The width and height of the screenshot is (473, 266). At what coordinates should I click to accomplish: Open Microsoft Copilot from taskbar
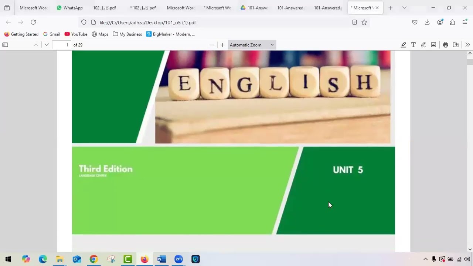(26, 259)
